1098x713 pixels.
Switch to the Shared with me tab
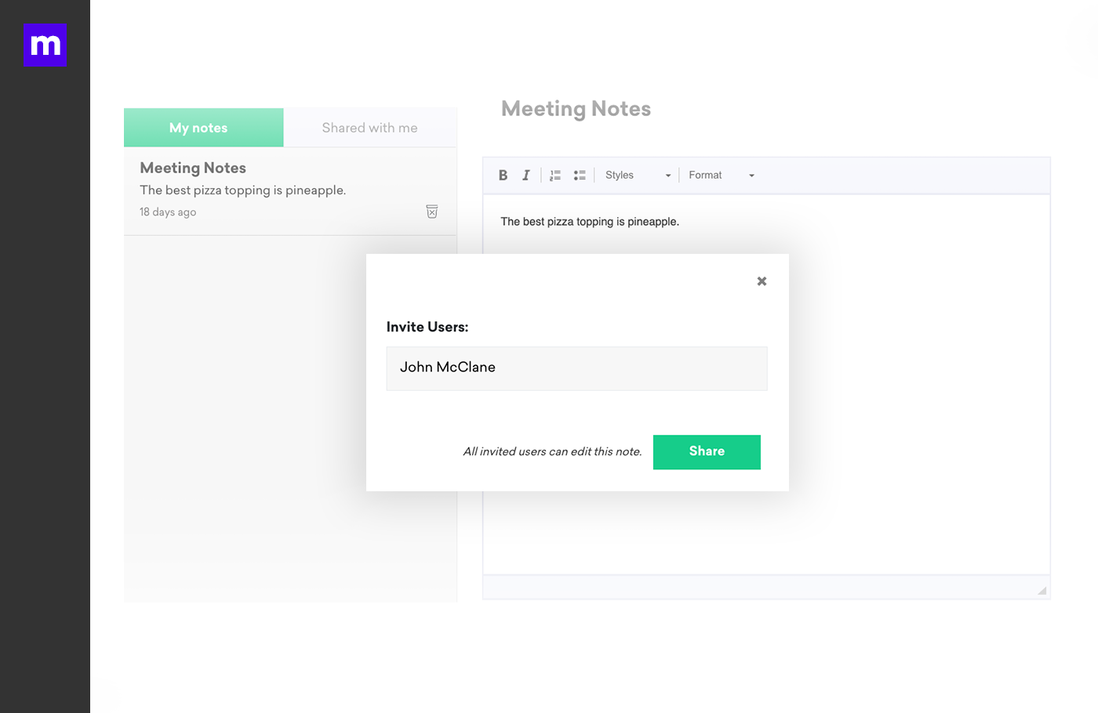(370, 128)
